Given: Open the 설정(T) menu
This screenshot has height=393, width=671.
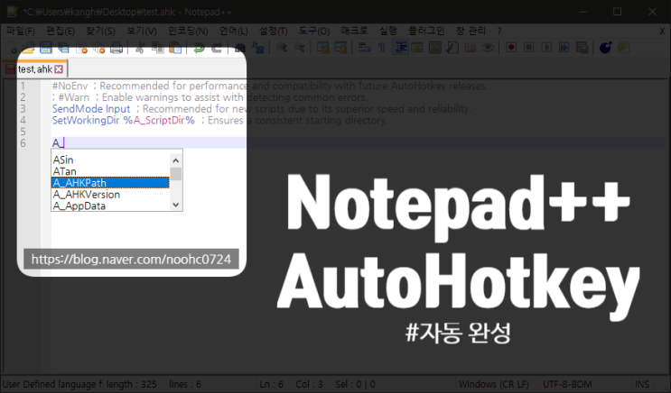Looking at the screenshot, I should (x=274, y=32).
